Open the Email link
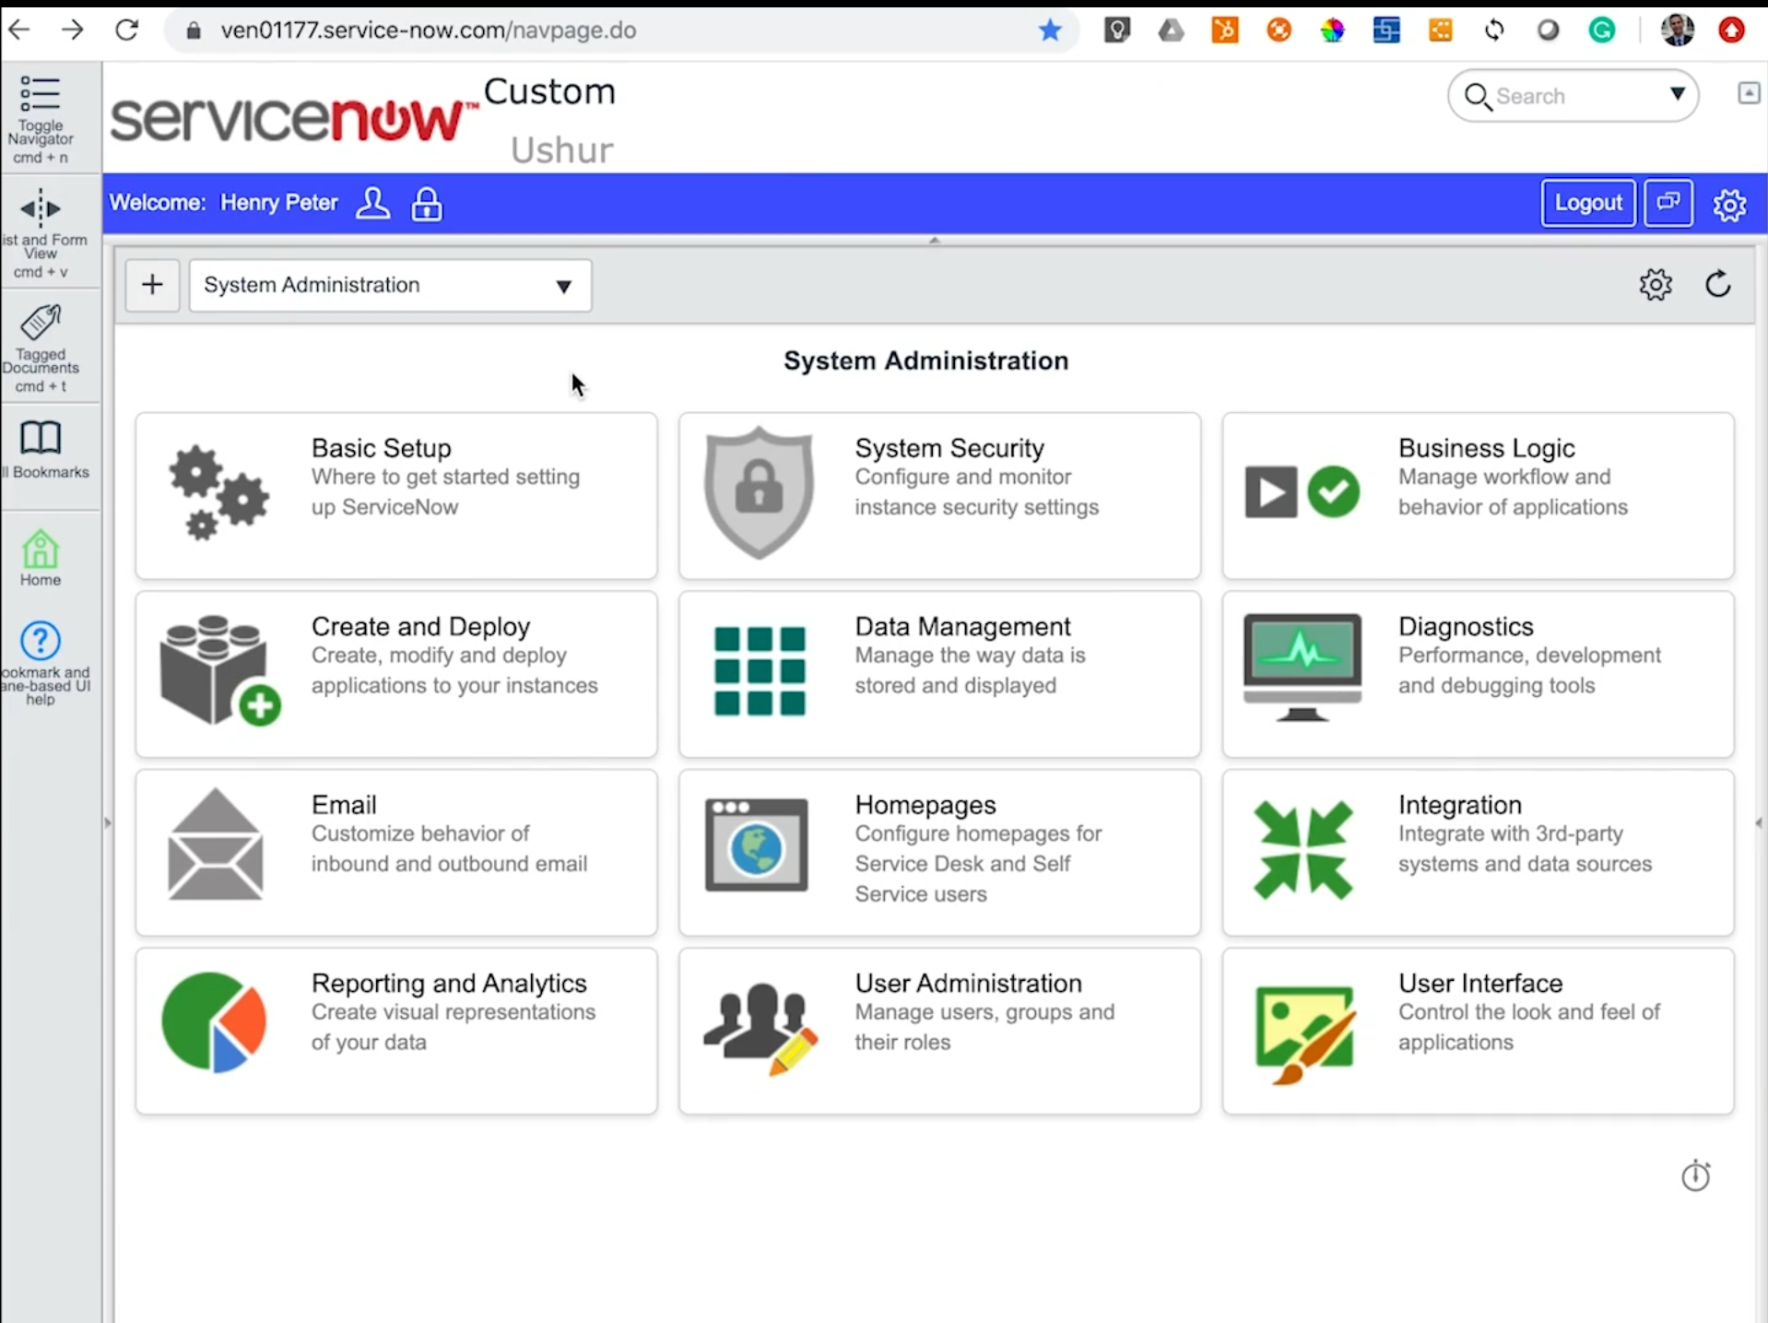Viewport: 1768px width, 1323px height. pyautogui.click(x=344, y=805)
